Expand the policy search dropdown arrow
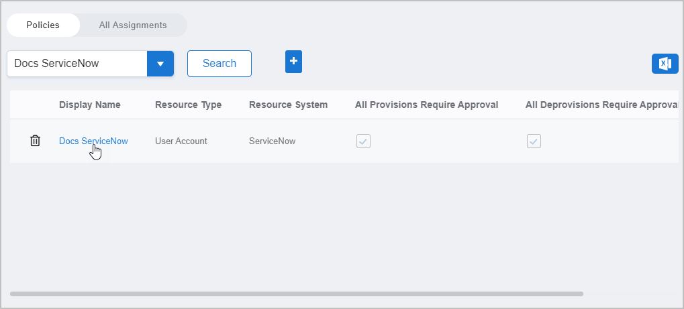The height and width of the screenshot is (309, 684). tap(160, 64)
